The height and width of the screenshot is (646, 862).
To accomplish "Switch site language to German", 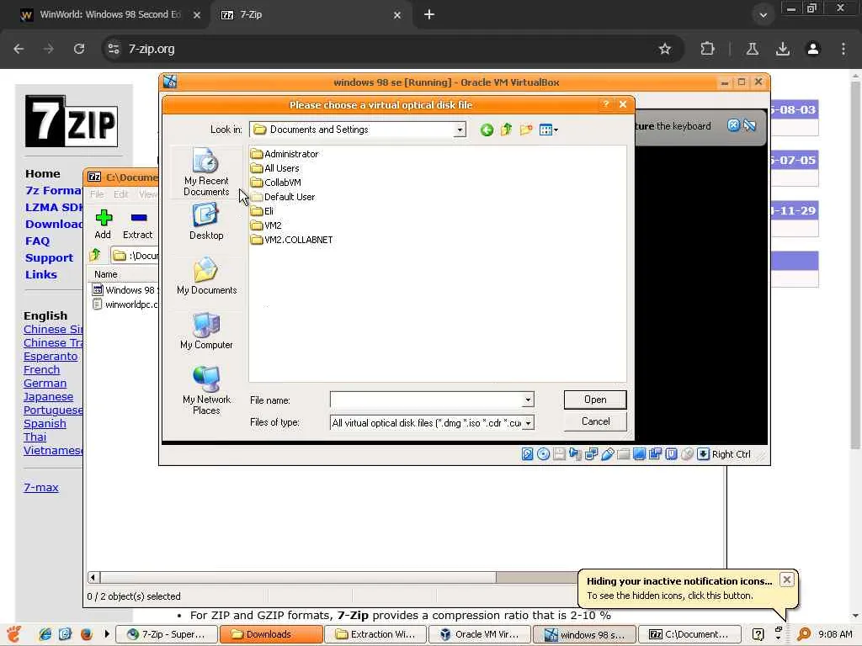I will 45,384.
